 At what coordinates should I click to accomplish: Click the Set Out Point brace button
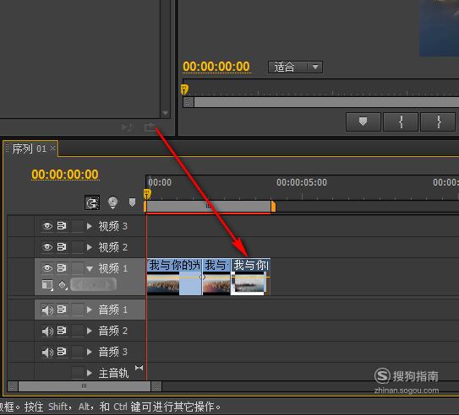point(438,121)
